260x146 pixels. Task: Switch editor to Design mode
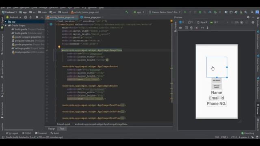tap(52, 129)
